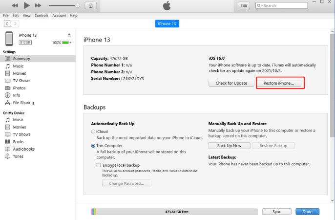Click the rewind previous track button
The image size is (335, 220).
15,5
